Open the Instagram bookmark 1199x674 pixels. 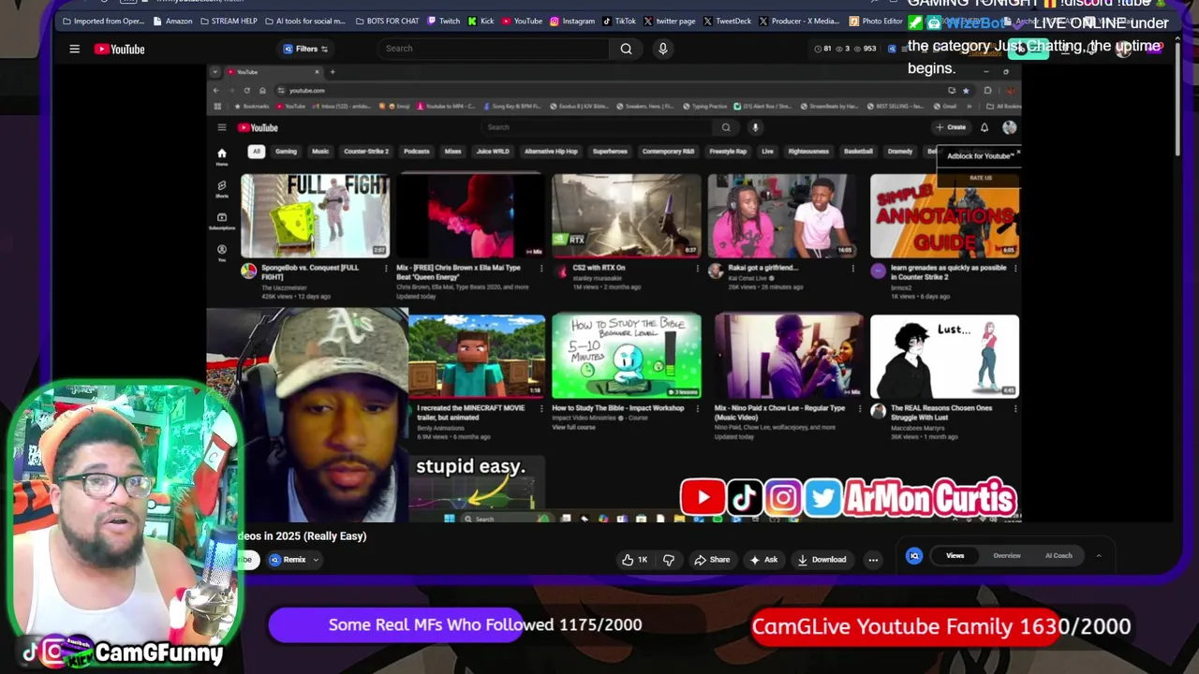coord(572,21)
